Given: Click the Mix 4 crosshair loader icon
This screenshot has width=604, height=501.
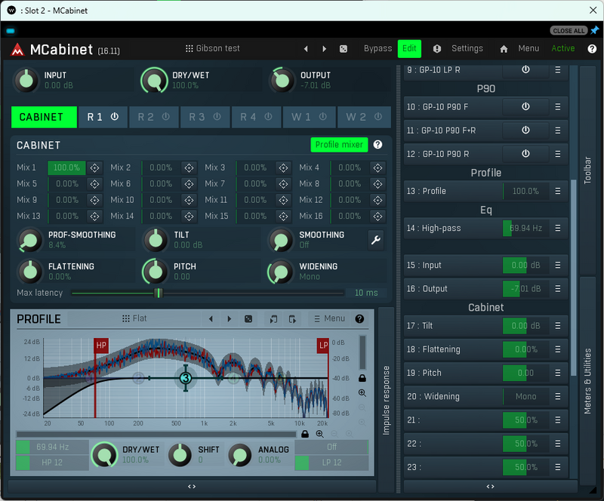Looking at the screenshot, I should coord(378,168).
